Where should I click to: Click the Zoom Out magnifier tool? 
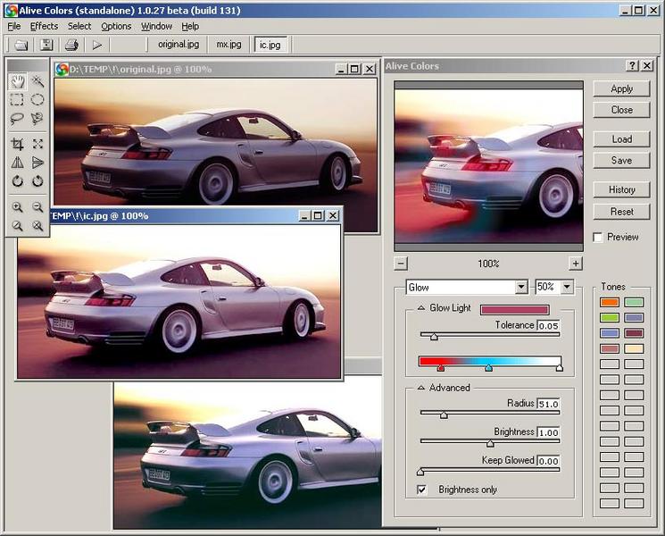point(37,207)
